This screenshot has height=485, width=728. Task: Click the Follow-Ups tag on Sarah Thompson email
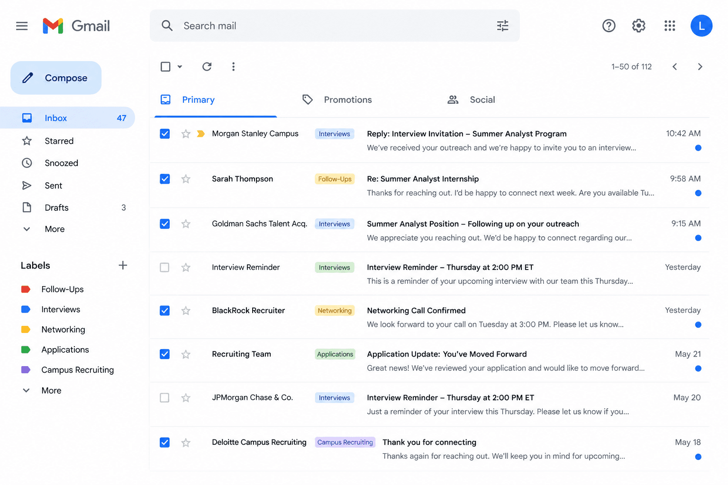[335, 179]
